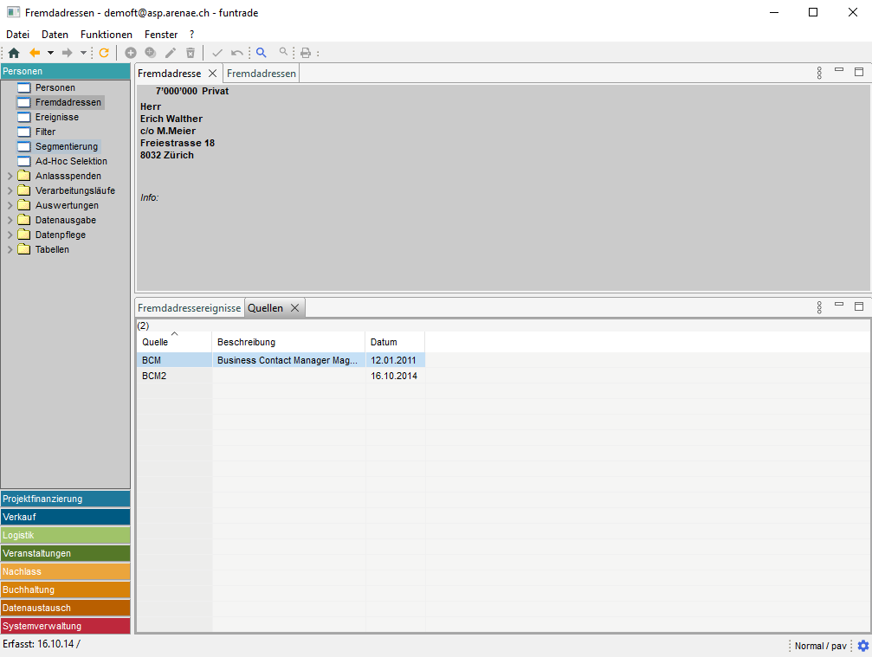Open the blue settings gear in status bar
Viewport: 872px width, 657px height.
pyautogui.click(x=862, y=646)
